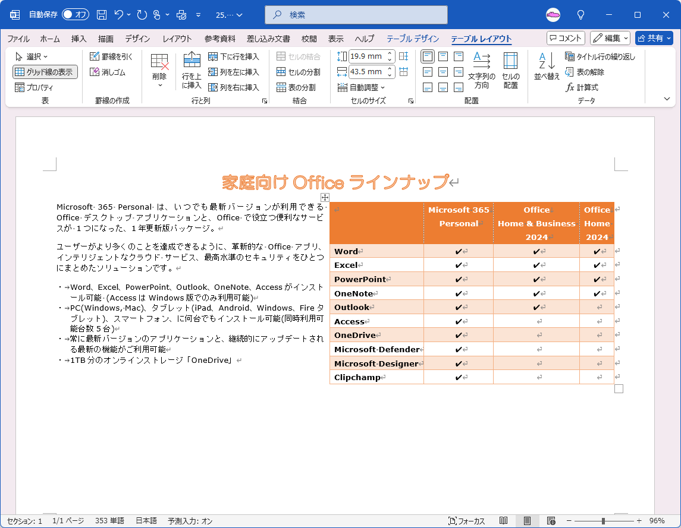Click the print preview icon in quick access
The image size is (681, 528).
pyautogui.click(x=181, y=15)
